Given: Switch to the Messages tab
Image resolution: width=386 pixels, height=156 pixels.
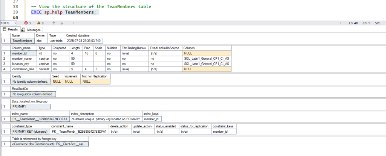Looking at the screenshot, I should (x=31, y=30).
